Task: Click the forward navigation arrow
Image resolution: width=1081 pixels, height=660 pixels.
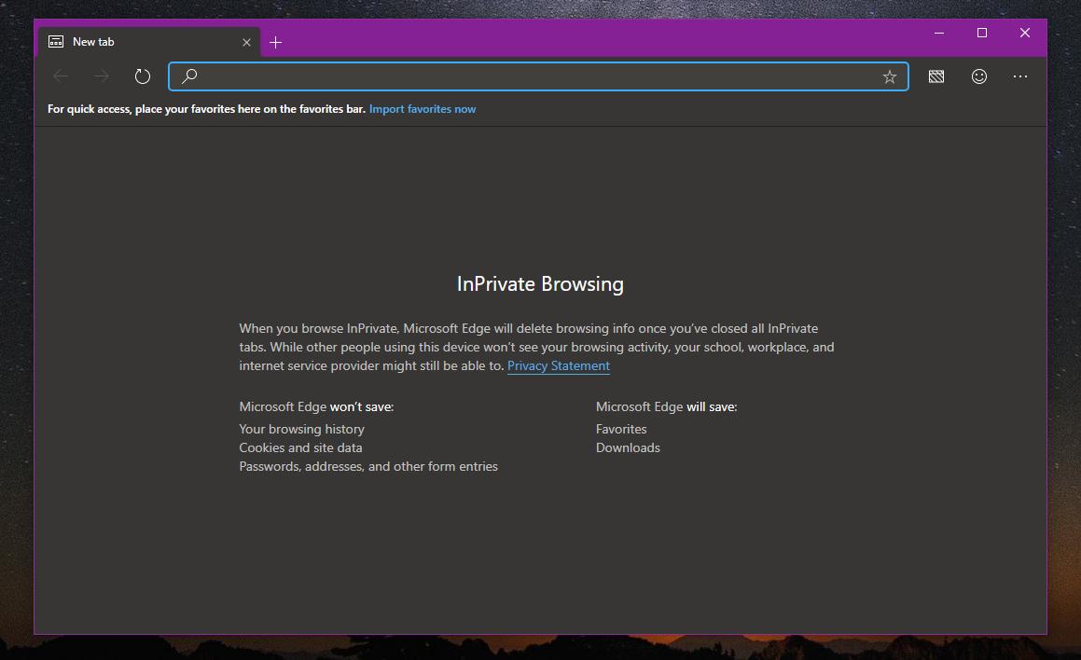Action: coord(102,76)
